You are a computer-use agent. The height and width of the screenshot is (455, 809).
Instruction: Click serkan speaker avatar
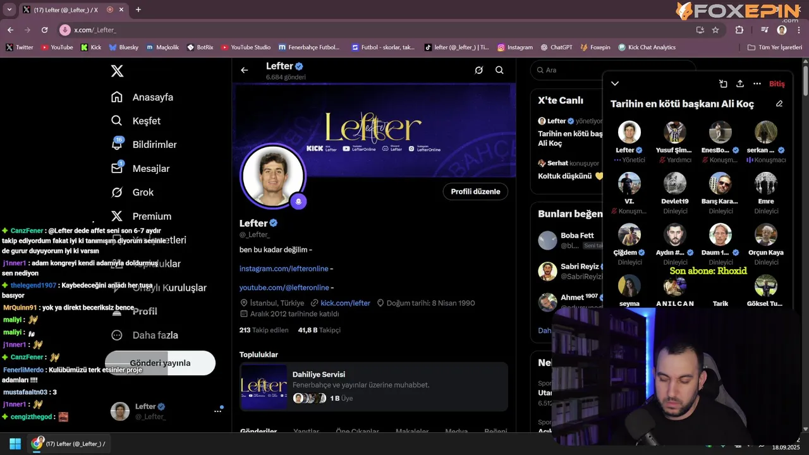pos(766,132)
